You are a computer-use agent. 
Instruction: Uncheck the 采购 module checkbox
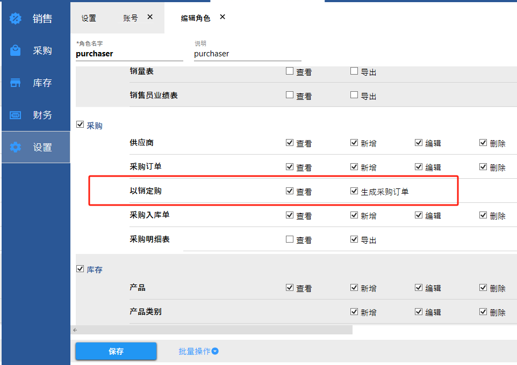[80, 125]
